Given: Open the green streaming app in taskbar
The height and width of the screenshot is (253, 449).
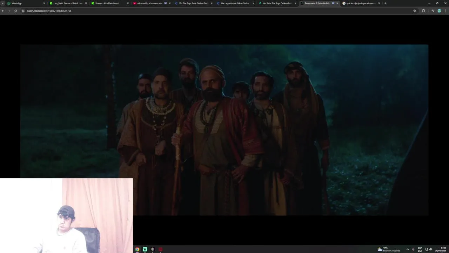Looking at the screenshot, I should coord(145,249).
